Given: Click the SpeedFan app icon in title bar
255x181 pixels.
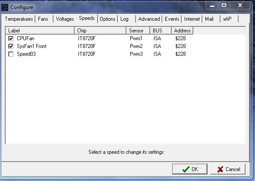Looking at the screenshot, I should (5, 7).
